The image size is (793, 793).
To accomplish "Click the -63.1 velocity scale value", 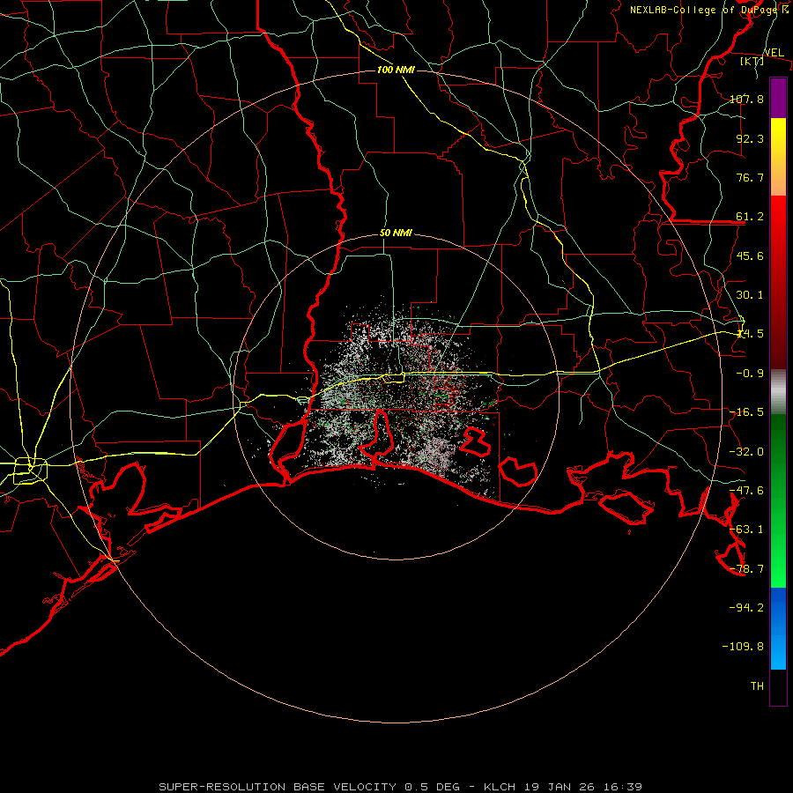I will (746, 530).
